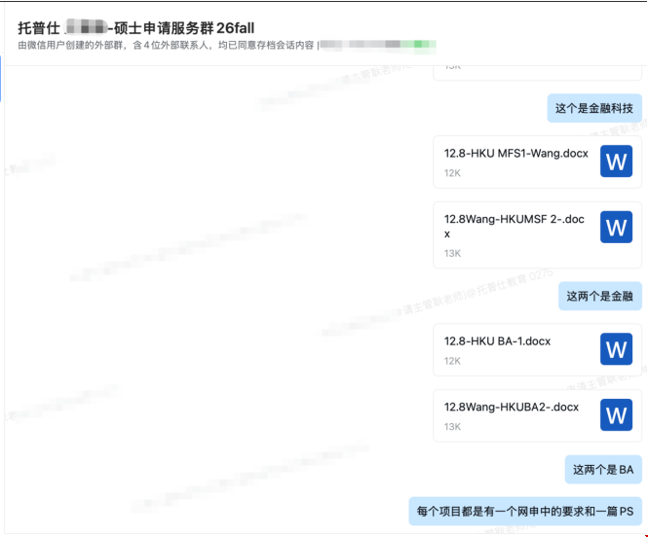Image resolution: width=648 pixels, height=537 pixels.
Task: Click Word icon of 12.8-HKU MFS1-Wang.docx
Action: [x=616, y=161]
